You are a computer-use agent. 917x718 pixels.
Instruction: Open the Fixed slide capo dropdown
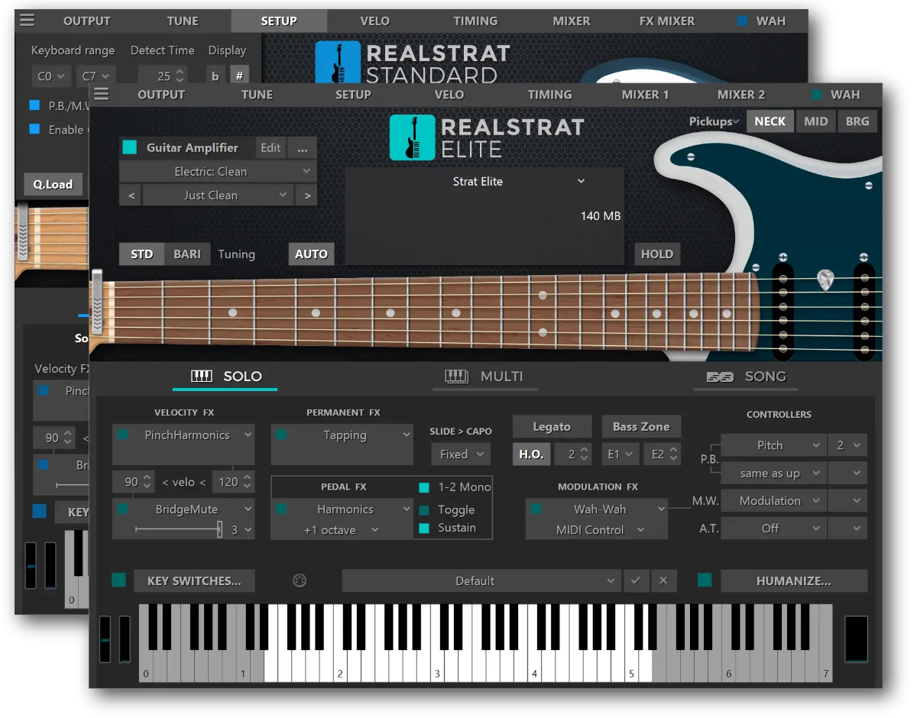point(460,454)
